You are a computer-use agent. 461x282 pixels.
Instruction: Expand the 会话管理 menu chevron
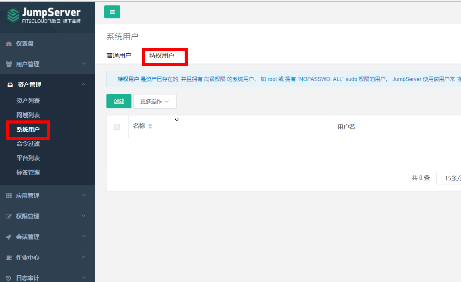click(84, 236)
